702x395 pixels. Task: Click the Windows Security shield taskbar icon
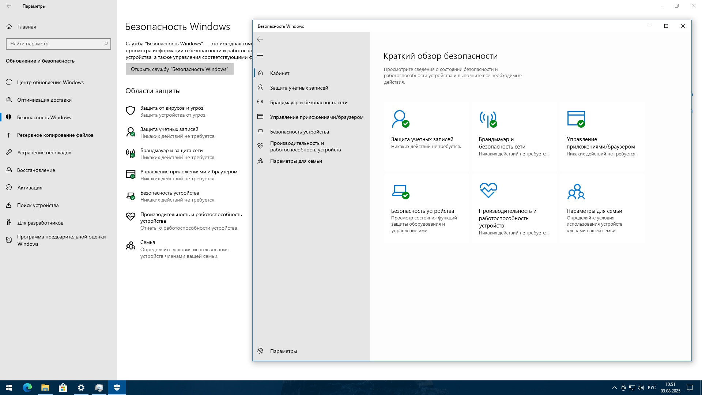(117, 388)
